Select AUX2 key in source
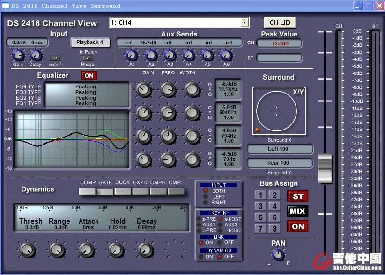Image resolution: width=385 pixels, height=275 pixels. coord(220,225)
